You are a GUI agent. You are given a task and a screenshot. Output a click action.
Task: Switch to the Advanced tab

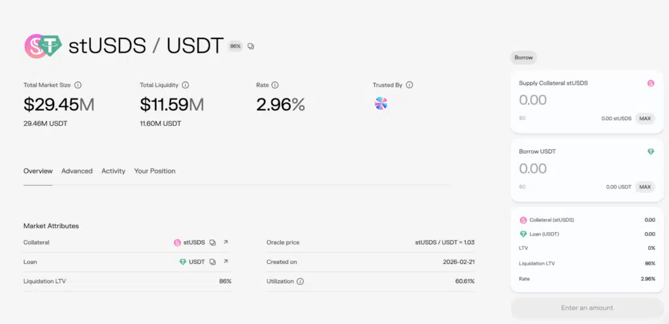coord(77,171)
